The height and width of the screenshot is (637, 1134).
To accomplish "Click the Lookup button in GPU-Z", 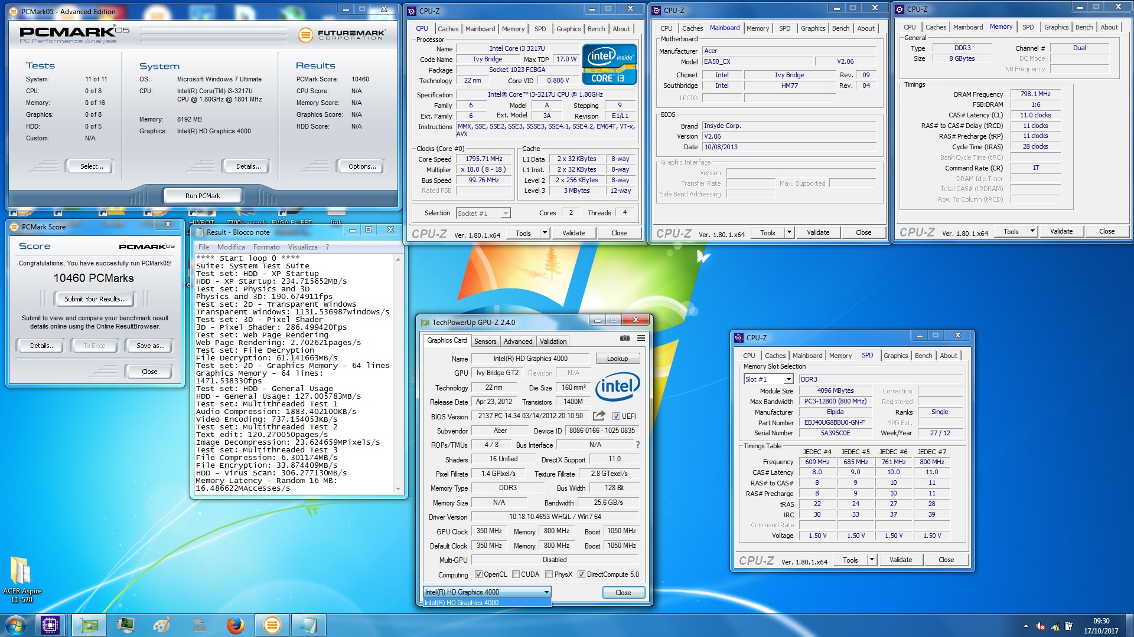I will (617, 359).
